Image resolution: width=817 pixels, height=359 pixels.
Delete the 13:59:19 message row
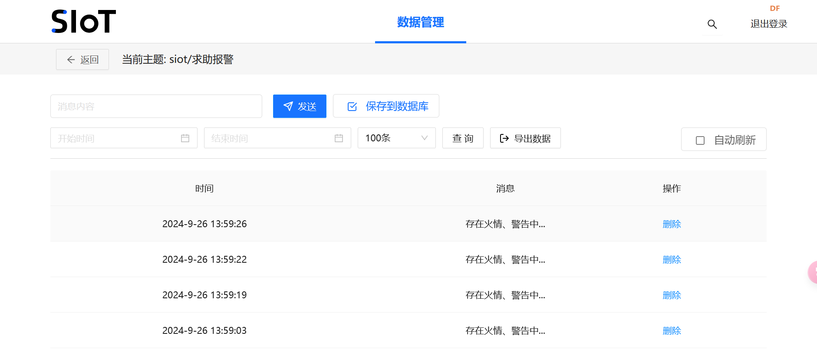click(x=672, y=295)
